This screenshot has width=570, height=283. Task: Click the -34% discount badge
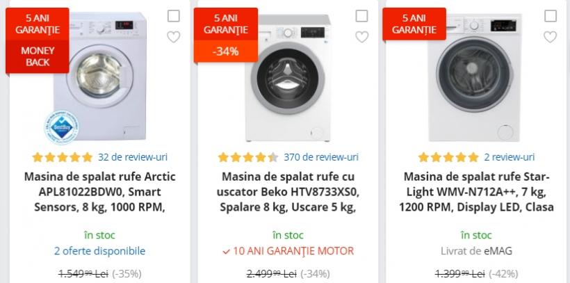pyautogui.click(x=226, y=51)
